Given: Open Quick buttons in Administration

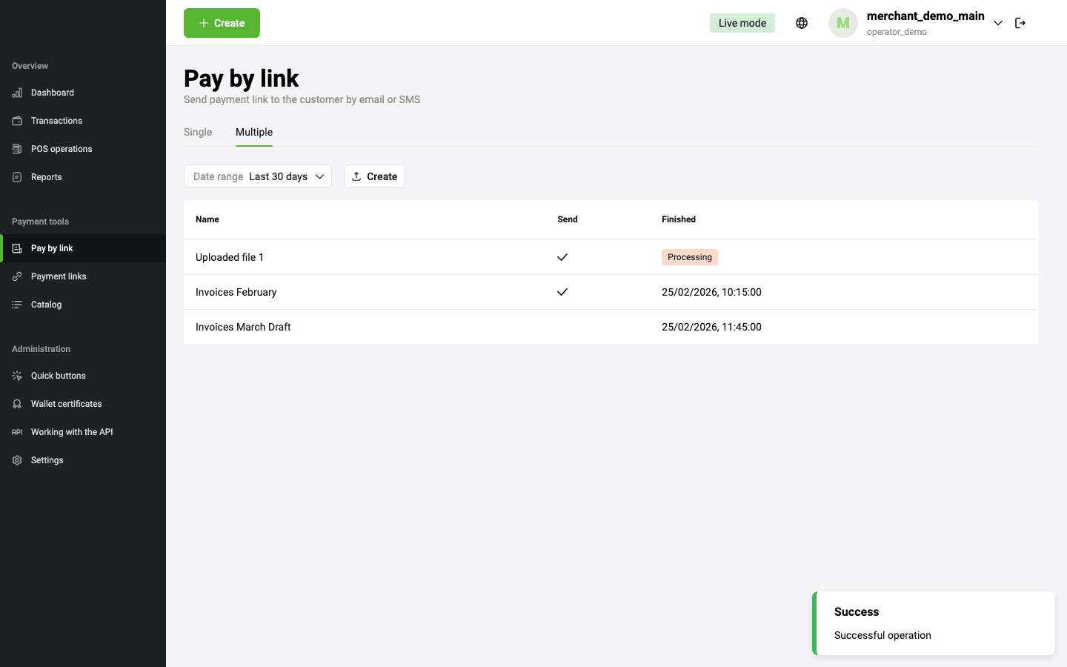Looking at the screenshot, I should point(58,376).
